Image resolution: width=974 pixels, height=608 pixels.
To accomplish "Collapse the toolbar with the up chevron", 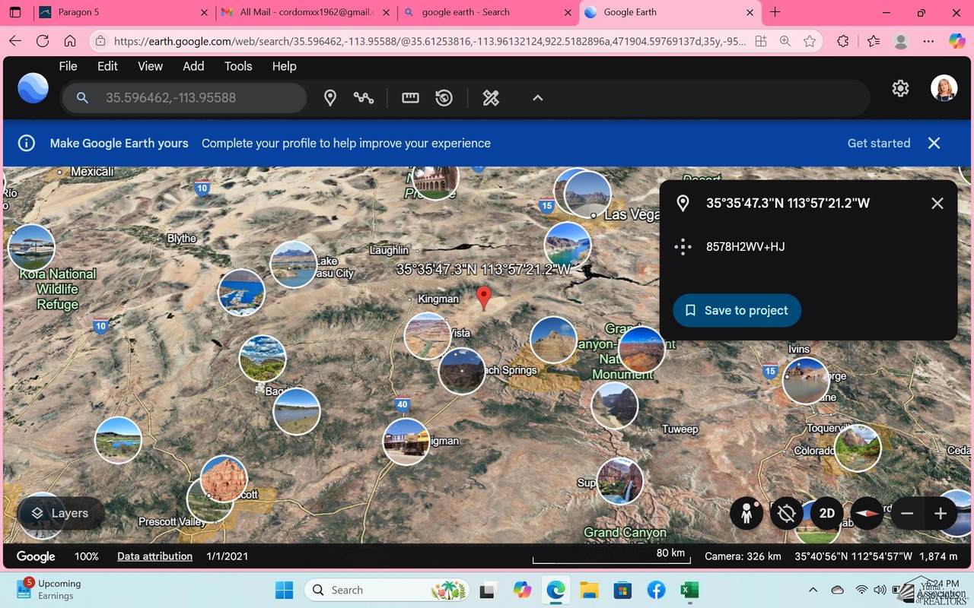I will [537, 98].
